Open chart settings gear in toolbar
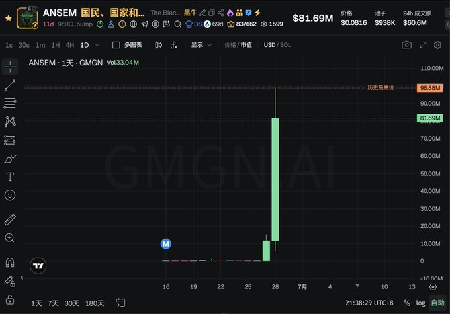The width and height of the screenshot is (450, 314). click(x=437, y=45)
